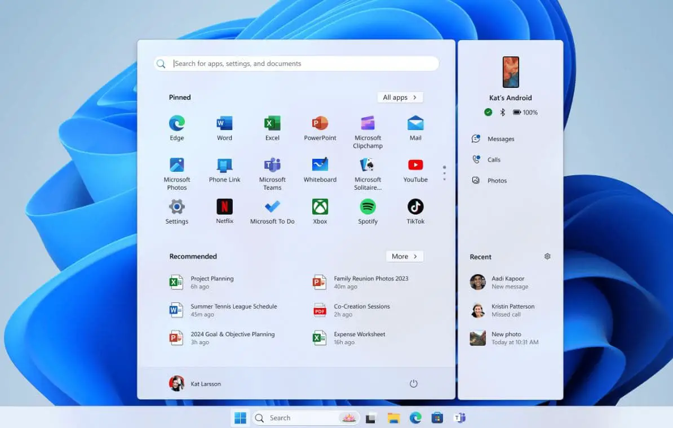
Task: Show More recommended files
Action: point(404,256)
